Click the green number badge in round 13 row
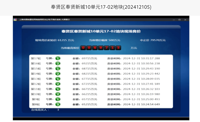This screenshot has width=200, height=122. coord(58,79)
